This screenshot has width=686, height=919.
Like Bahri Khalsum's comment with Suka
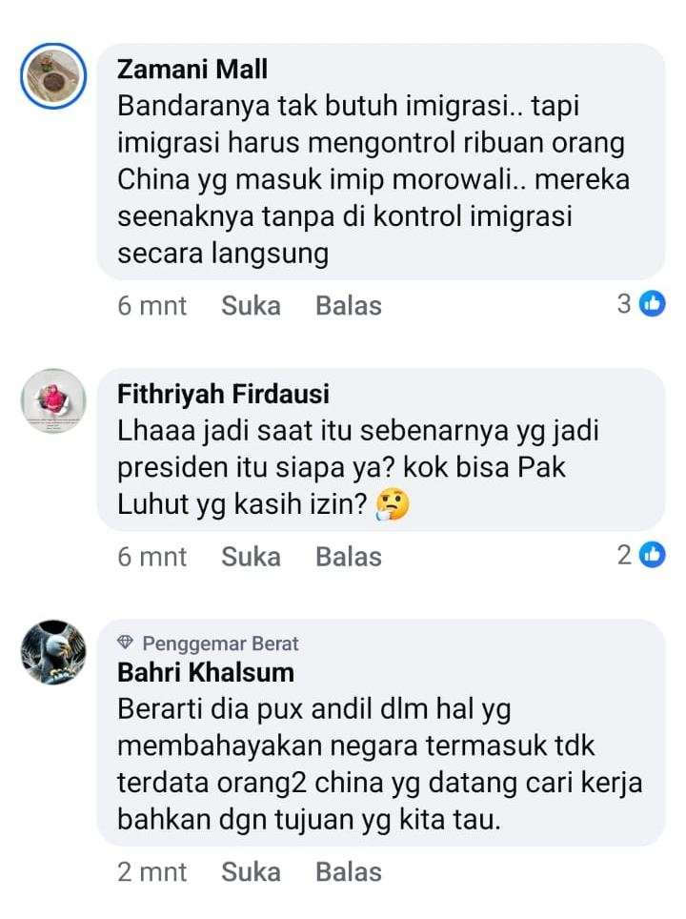pyautogui.click(x=251, y=871)
